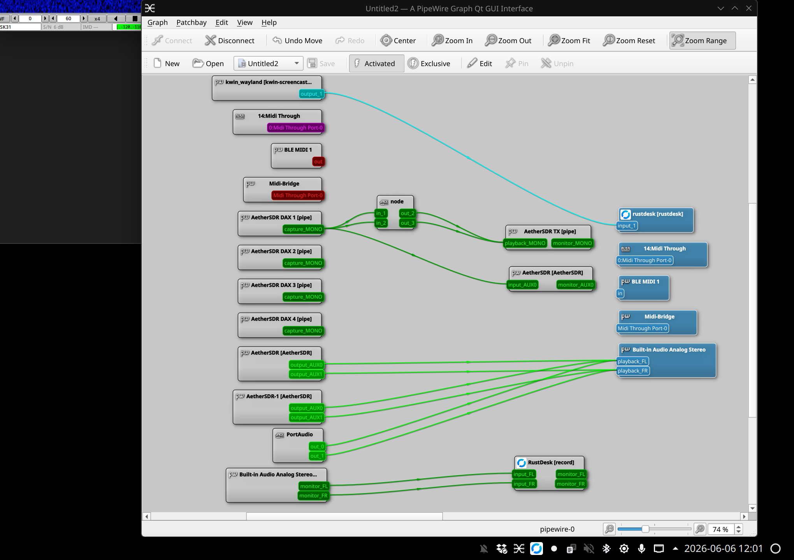Viewport: 794px width, 560px height.
Task: Click the 74 % zoom field
Action: click(720, 529)
